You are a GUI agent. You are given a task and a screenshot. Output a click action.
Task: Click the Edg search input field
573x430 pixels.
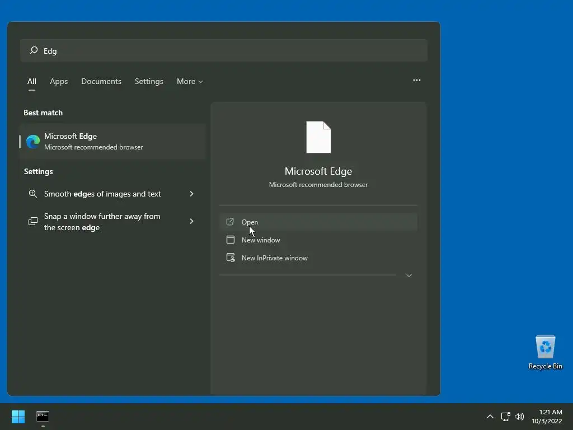click(224, 50)
